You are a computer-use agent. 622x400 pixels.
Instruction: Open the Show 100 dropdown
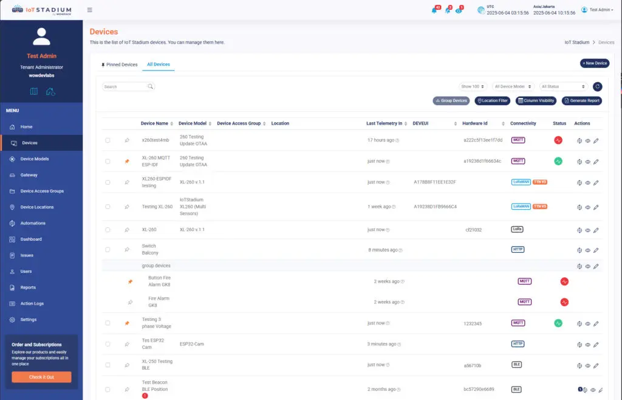[x=473, y=87]
